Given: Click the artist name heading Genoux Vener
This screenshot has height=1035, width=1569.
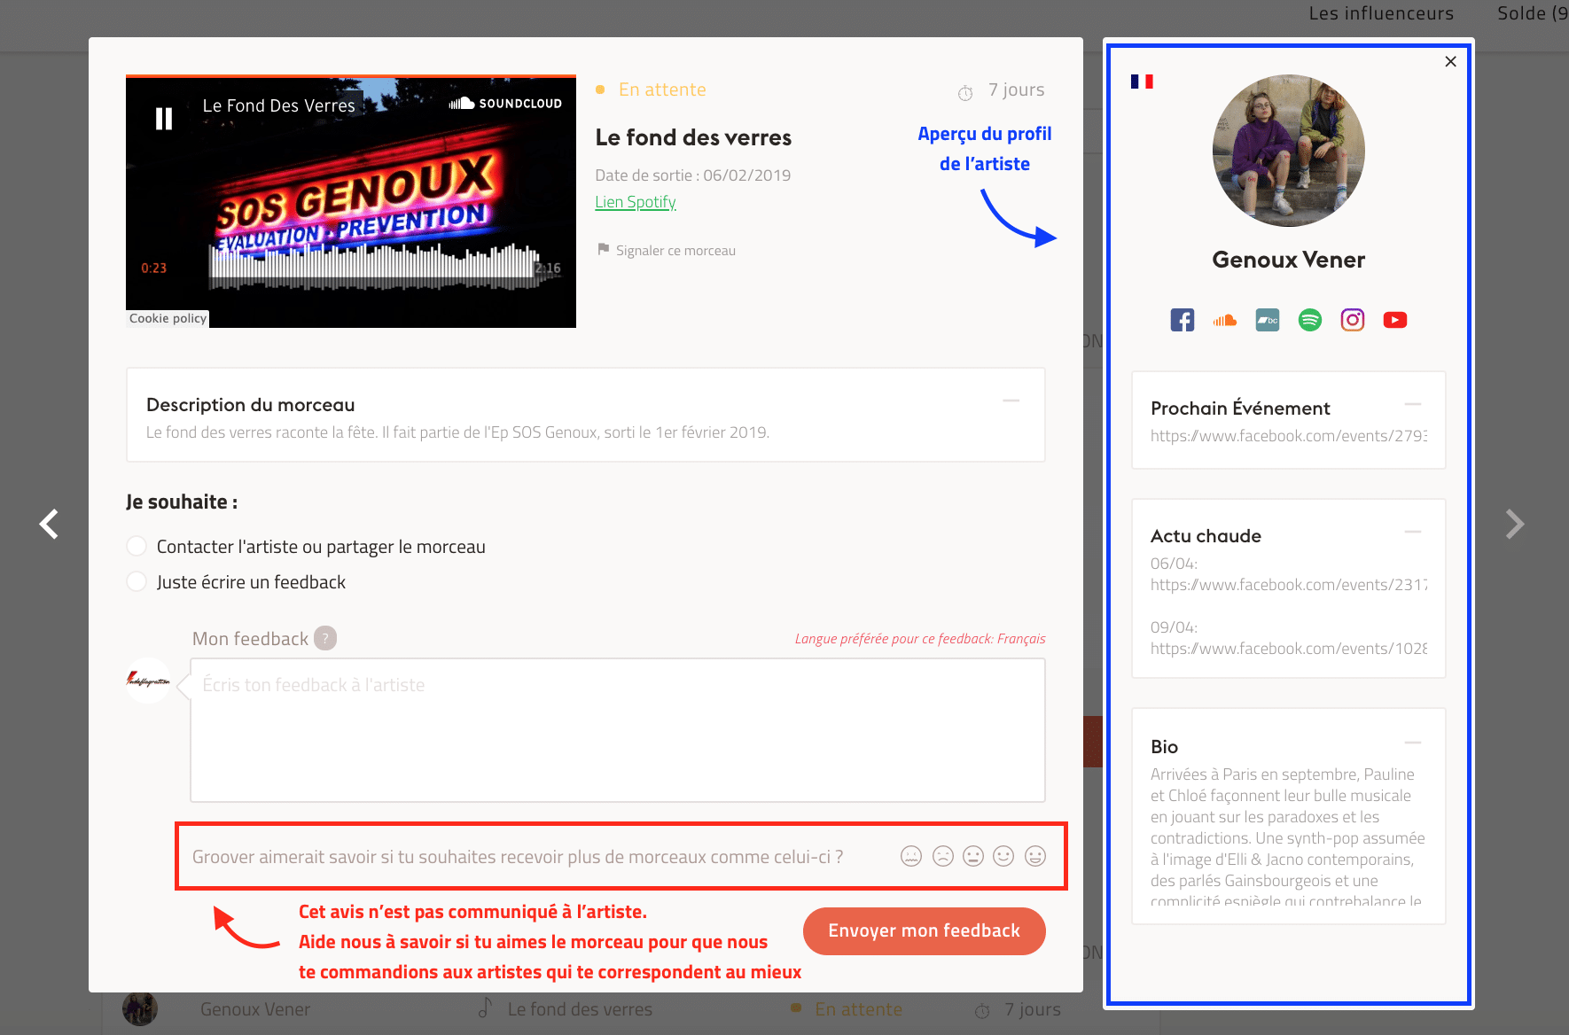Looking at the screenshot, I should click(1289, 260).
